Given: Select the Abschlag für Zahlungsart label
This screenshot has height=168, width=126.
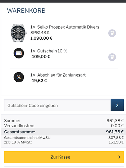Looking at the screenshot, I should (61, 75).
